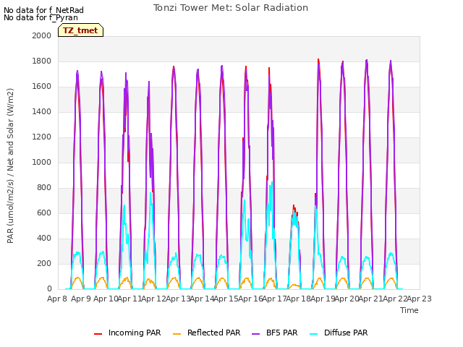This screenshot has width=463, height=347.
Task: Click the Apr 18 x-axis tick label
Action: [299, 299]
